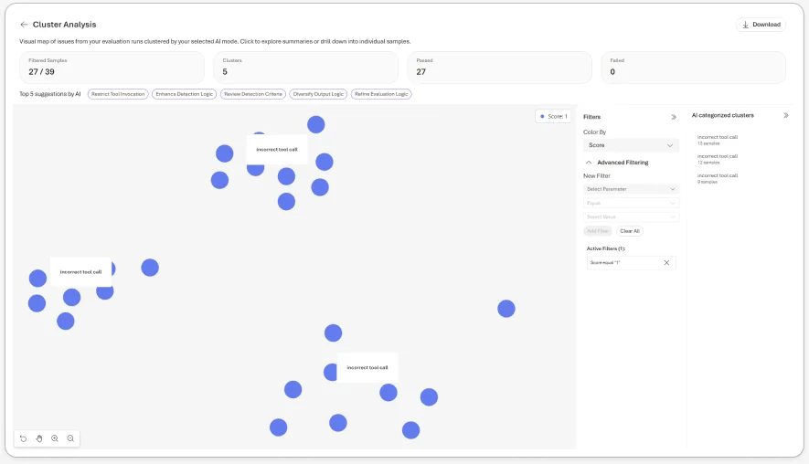Zoom in on the cluster map
Image resolution: width=809 pixels, height=464 pixels.
pyautogui.click(x=55, y=438)
